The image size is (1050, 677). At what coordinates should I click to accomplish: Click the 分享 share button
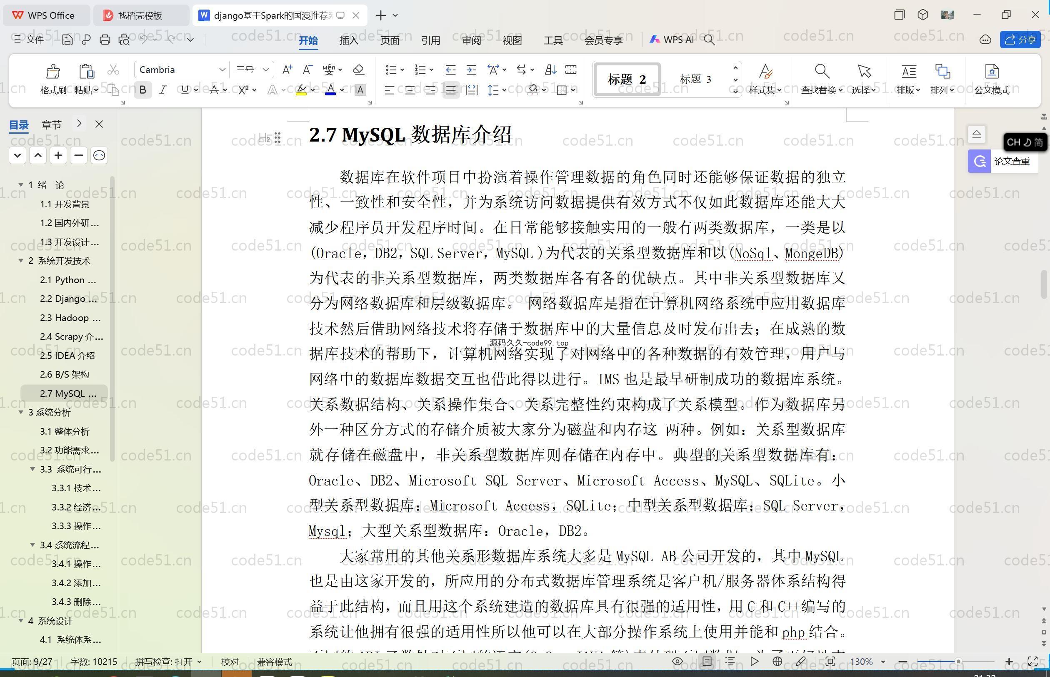pyautogui.click(x=1020, y=40)
